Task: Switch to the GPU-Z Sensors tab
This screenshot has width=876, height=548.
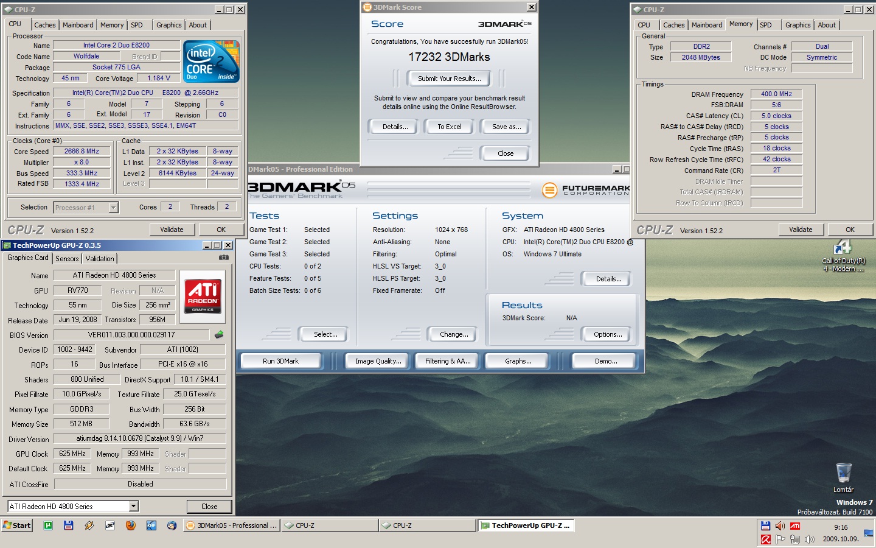Action: [x=67, y=259]
